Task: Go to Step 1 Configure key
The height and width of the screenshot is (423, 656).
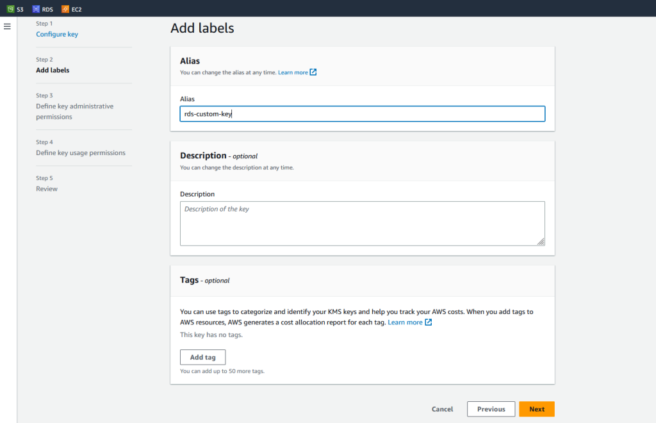Action: pyautogui.click(x=57, y=34)
